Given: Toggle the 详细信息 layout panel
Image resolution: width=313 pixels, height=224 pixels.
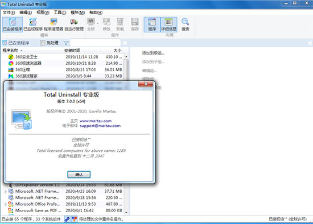Looking at the screenshot, I should pyautogui.click(x=168, y=24).
